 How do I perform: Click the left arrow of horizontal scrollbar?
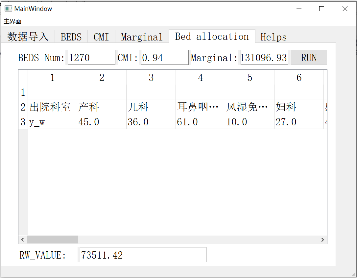[x=22, y=240]
